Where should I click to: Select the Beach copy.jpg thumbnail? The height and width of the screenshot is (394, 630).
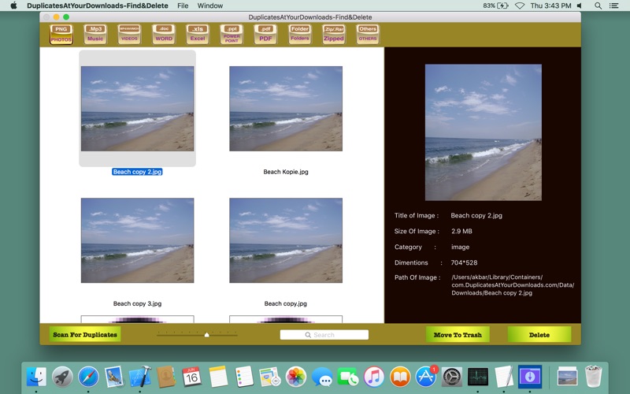point(286,240)
